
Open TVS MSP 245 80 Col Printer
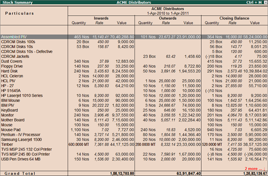[25, 154]
